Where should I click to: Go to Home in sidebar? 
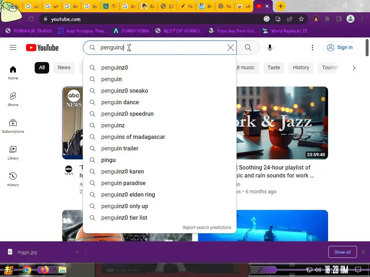coord(13,73)
